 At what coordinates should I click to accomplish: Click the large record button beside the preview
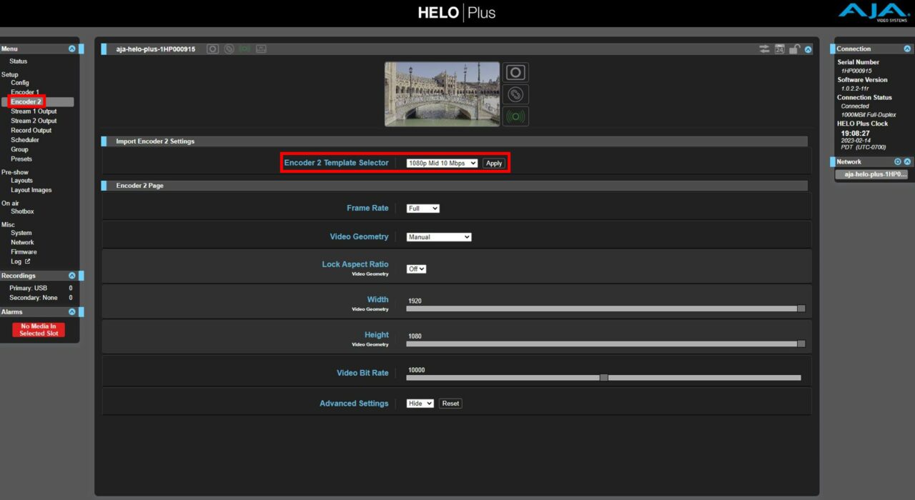coord(515,72)
